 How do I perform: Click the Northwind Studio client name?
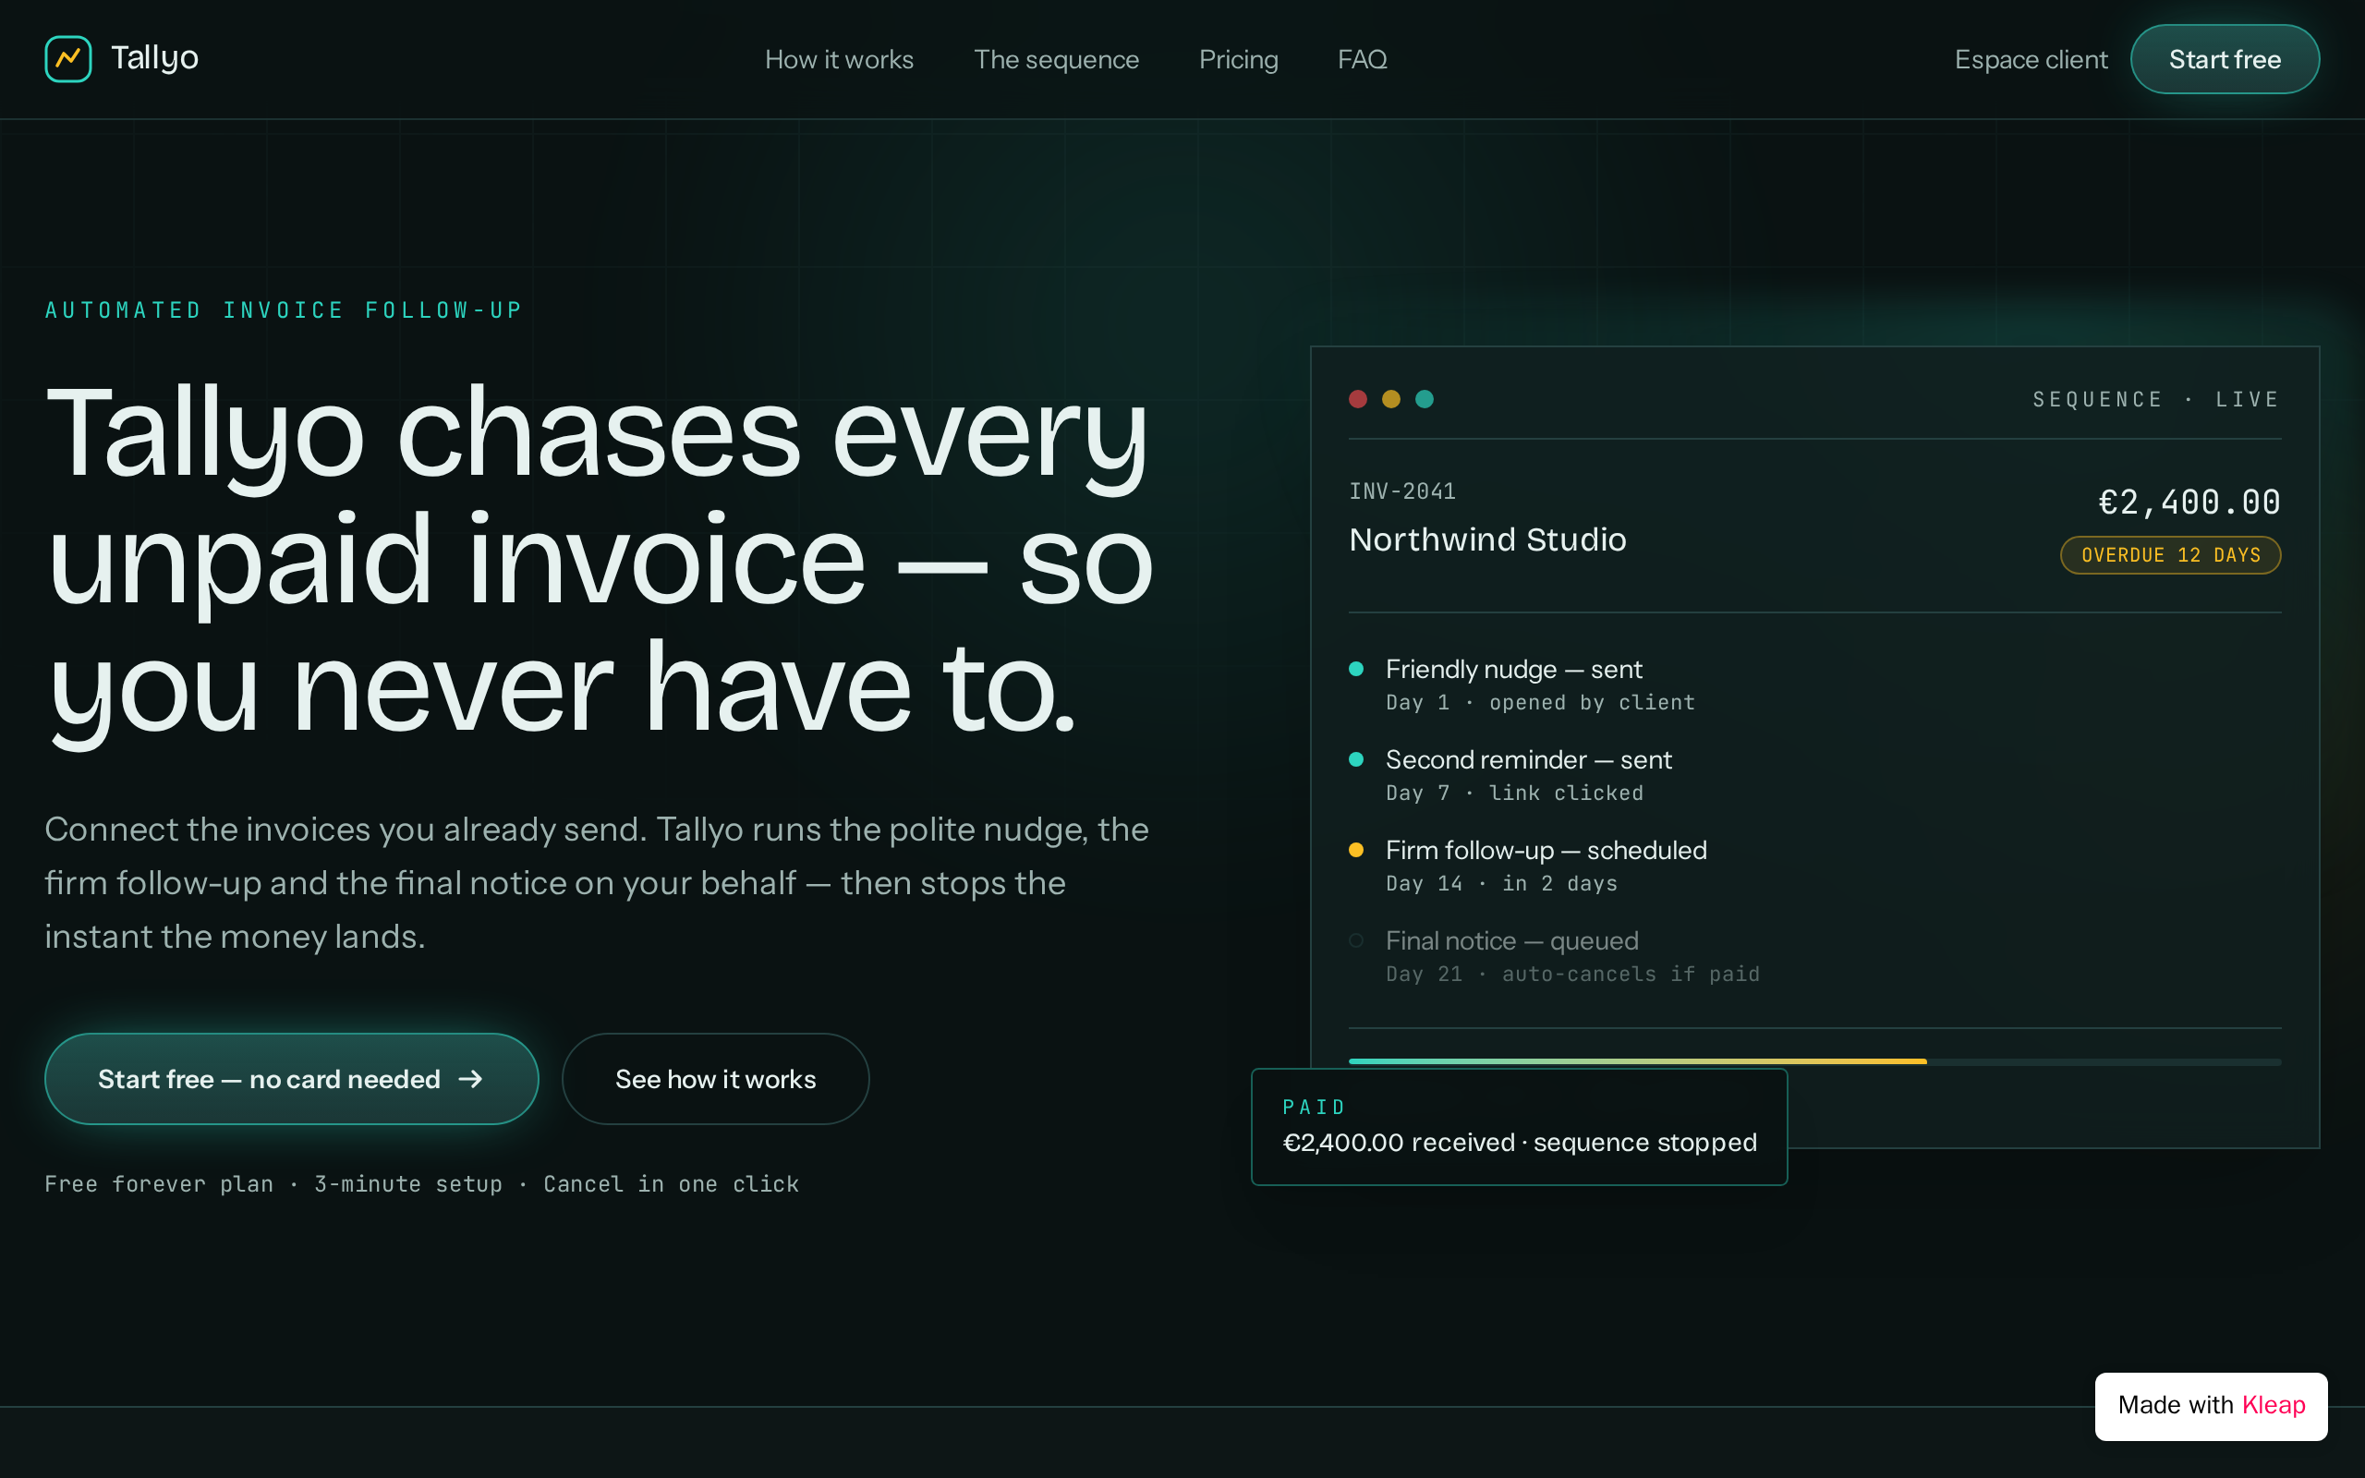pyautogui.click(x=1487, y=539)
